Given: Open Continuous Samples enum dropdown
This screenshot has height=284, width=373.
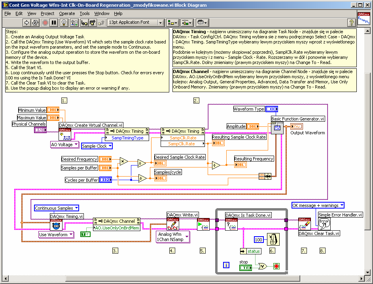Looking at the screenshot, I should click(57, 208).
